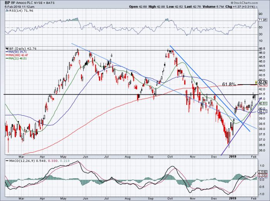Click the 36.0 level on the price axis
Screen dimensions: 270x201
(x=262, y=150)
